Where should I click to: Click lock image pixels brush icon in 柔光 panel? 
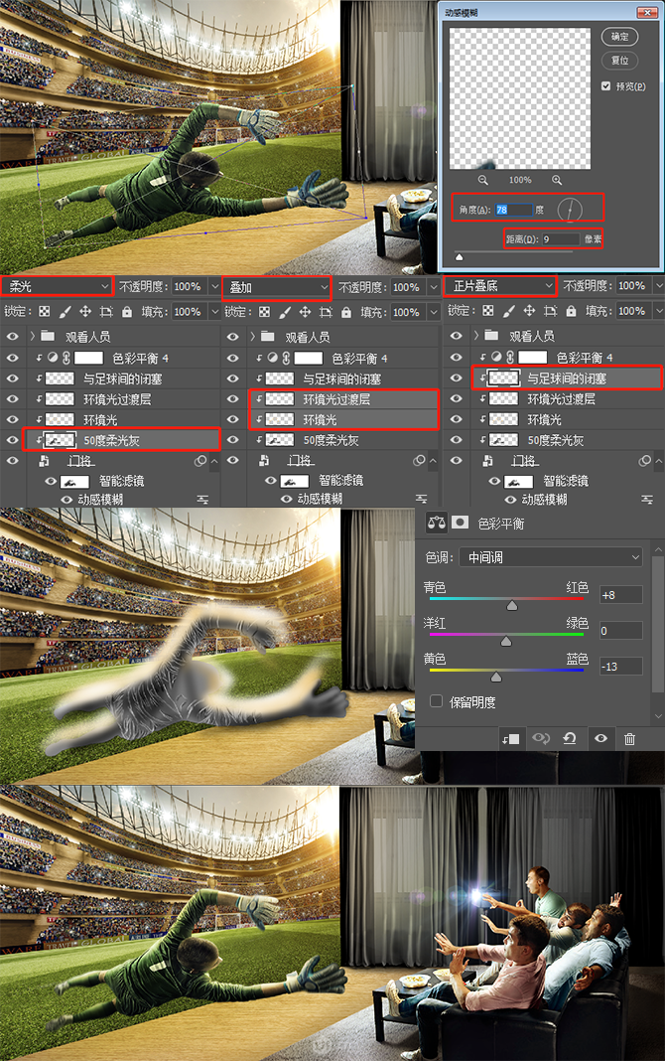65,312
